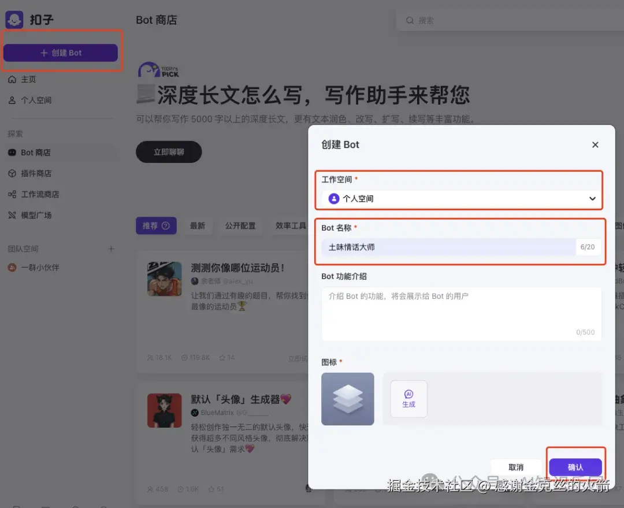Click 立即聊聊 to start chatting

[168, 151]
